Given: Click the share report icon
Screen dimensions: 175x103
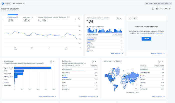Looking at the screenshot, I should point(161,9).
